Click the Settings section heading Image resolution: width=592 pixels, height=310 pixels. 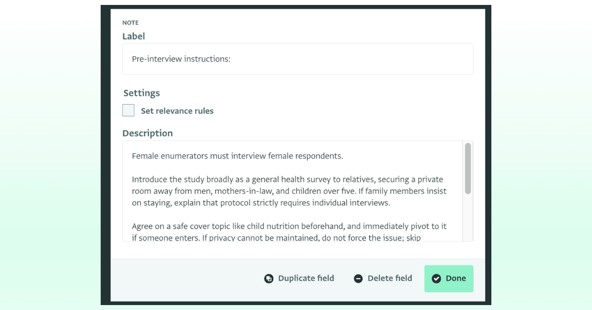[x=142, y=93]
